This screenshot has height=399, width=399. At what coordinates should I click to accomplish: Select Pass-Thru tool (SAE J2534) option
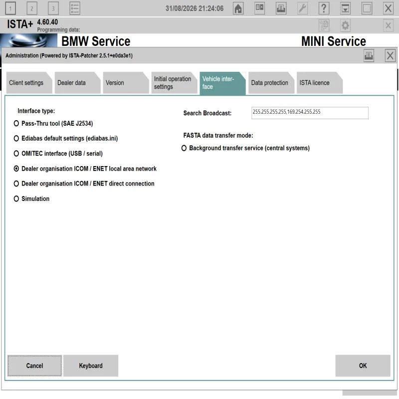pyautogui.click(x=16, y=123)
